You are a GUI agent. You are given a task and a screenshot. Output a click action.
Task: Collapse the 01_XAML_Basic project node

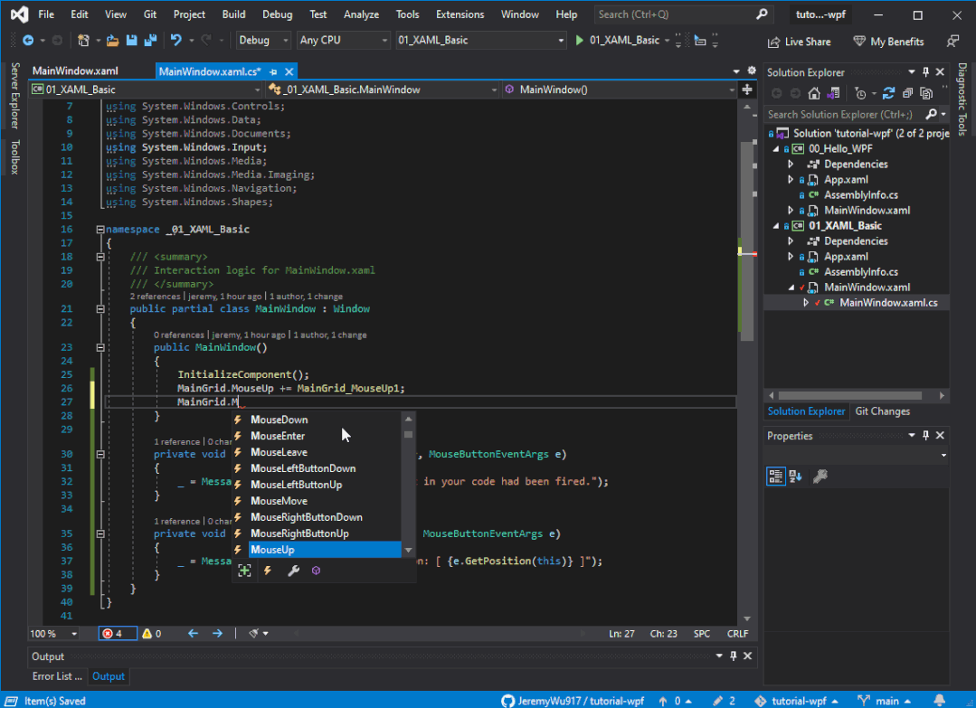point(776,226)
